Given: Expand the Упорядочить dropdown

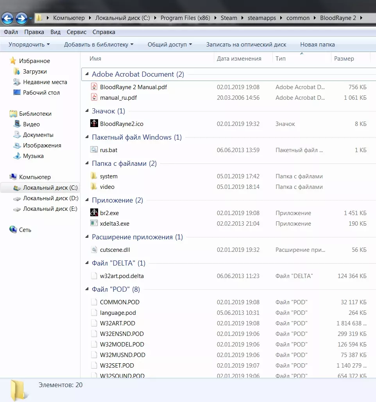Looking at the screenshot, I should point(29,45).
